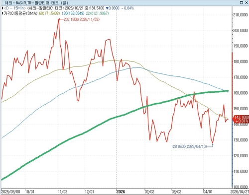The width and height of the screenshot is (249, 195).
Task: Click the 110,0000 price axis label
Action: coord(241,171)
